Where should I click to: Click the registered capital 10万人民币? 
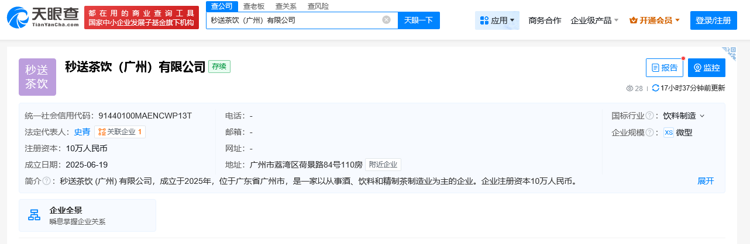[x=87, y=148]
